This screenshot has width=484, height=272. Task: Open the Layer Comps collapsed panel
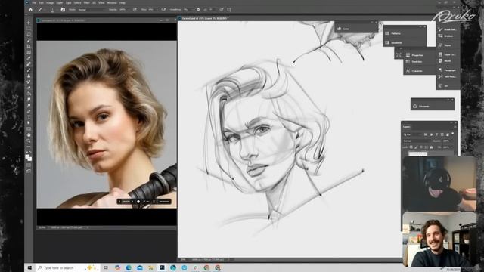(447, 54)
